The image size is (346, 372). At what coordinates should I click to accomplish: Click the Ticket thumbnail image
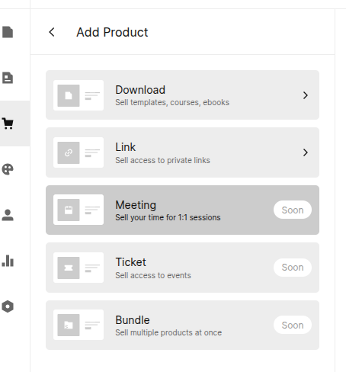[78, 268]
